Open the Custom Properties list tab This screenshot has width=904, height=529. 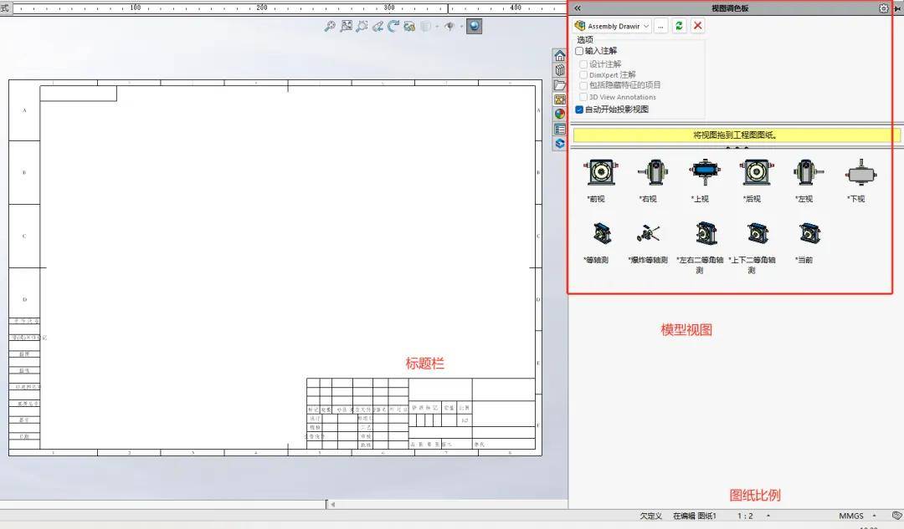point(560,129)
